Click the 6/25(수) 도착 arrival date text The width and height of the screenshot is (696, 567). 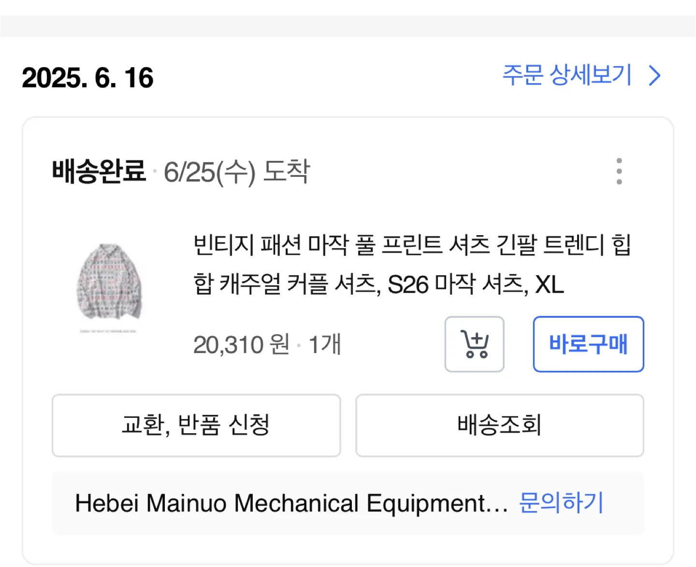237,172
